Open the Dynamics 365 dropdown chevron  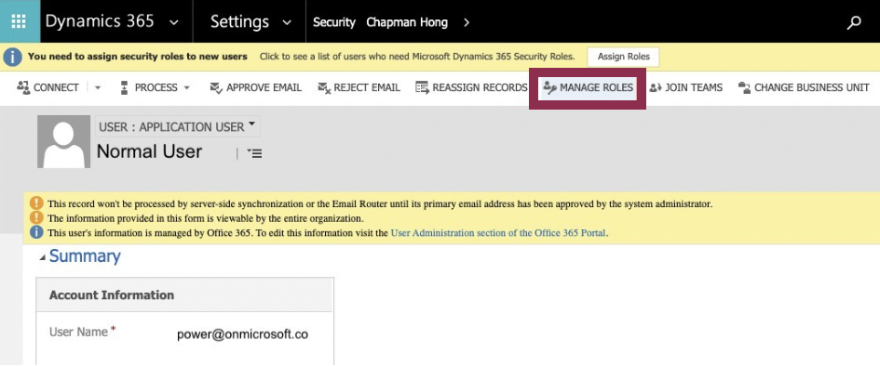coord(174,23)
